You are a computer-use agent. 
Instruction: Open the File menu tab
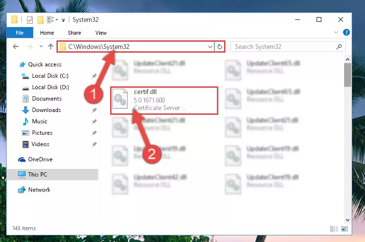(x=20, y=33)
